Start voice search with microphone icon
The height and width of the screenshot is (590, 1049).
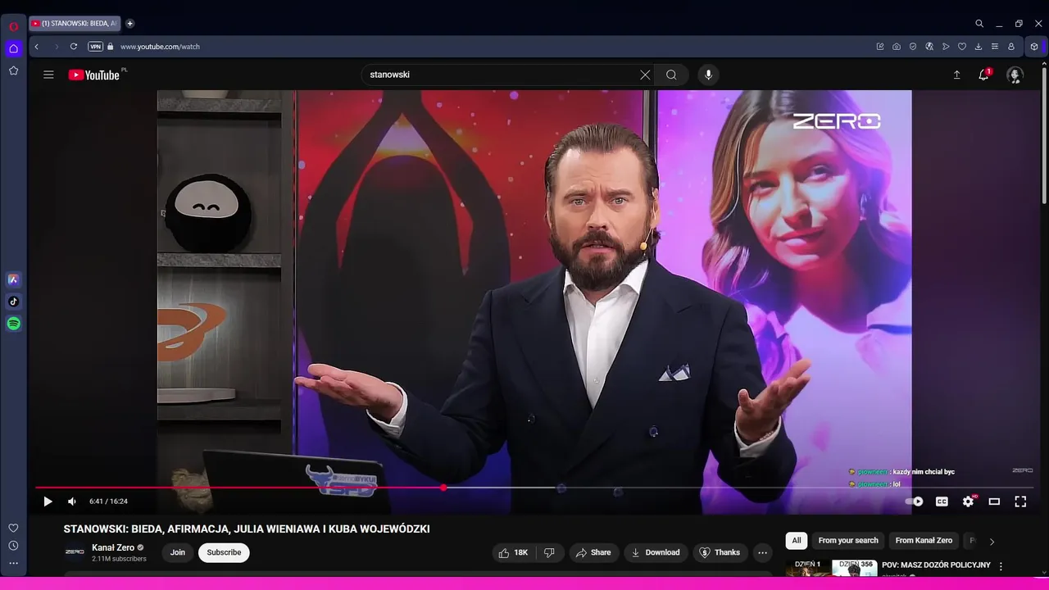(709, 75)
